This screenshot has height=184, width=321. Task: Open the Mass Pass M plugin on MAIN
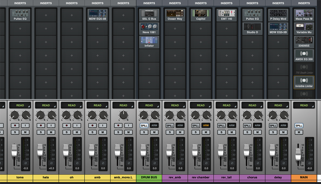tap(304, 15)
